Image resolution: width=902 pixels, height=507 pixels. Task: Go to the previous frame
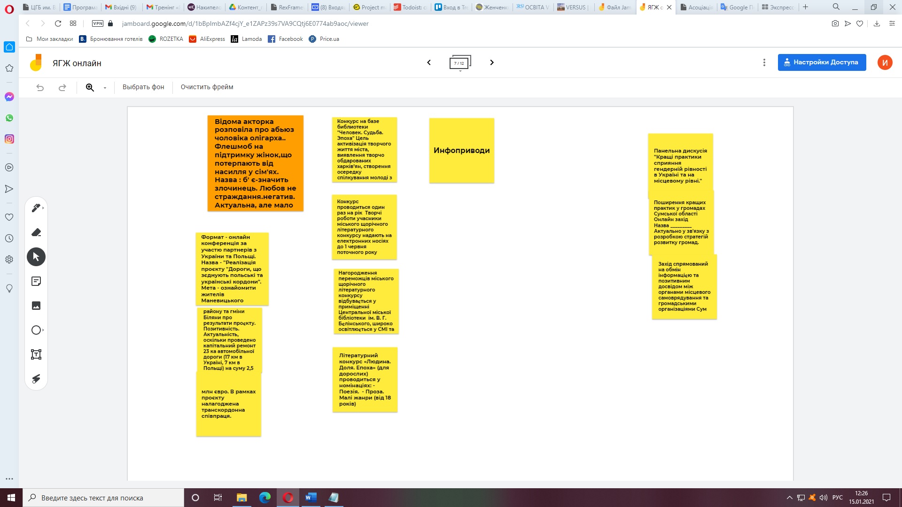[x=428, y=62]
